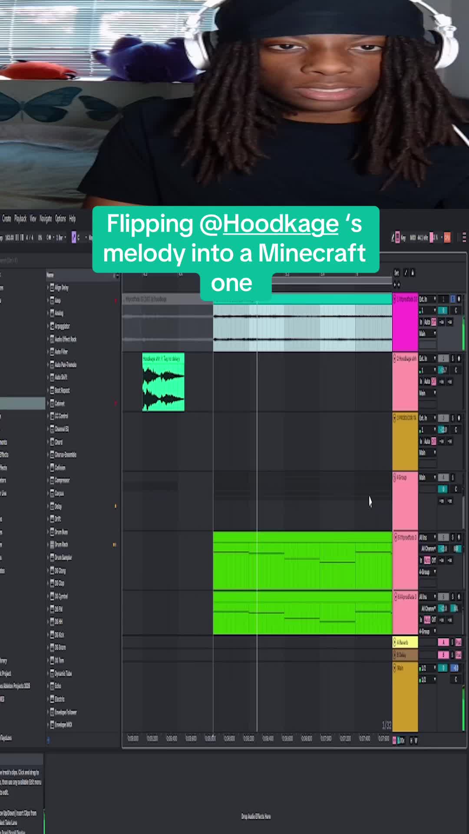Open the Options menu
Viewport: 469px width, 834px height.
60,218
